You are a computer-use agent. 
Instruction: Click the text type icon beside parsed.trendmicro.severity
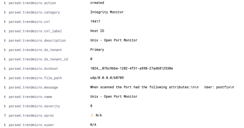coord(5,106)
